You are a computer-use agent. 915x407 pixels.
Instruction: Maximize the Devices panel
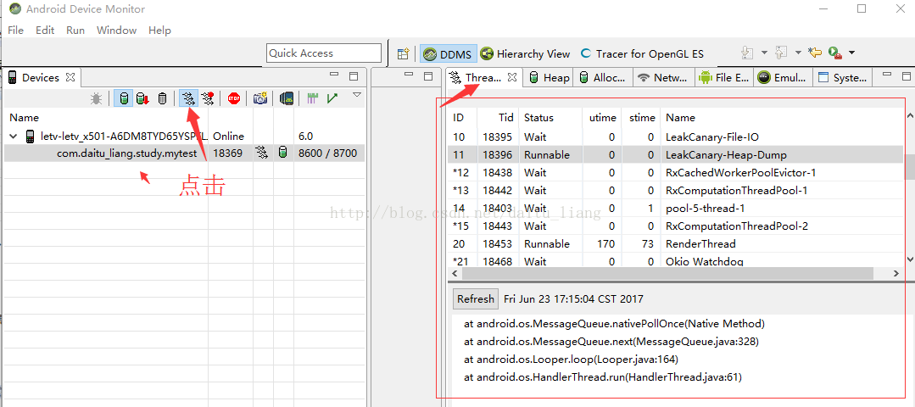[354, 75]
